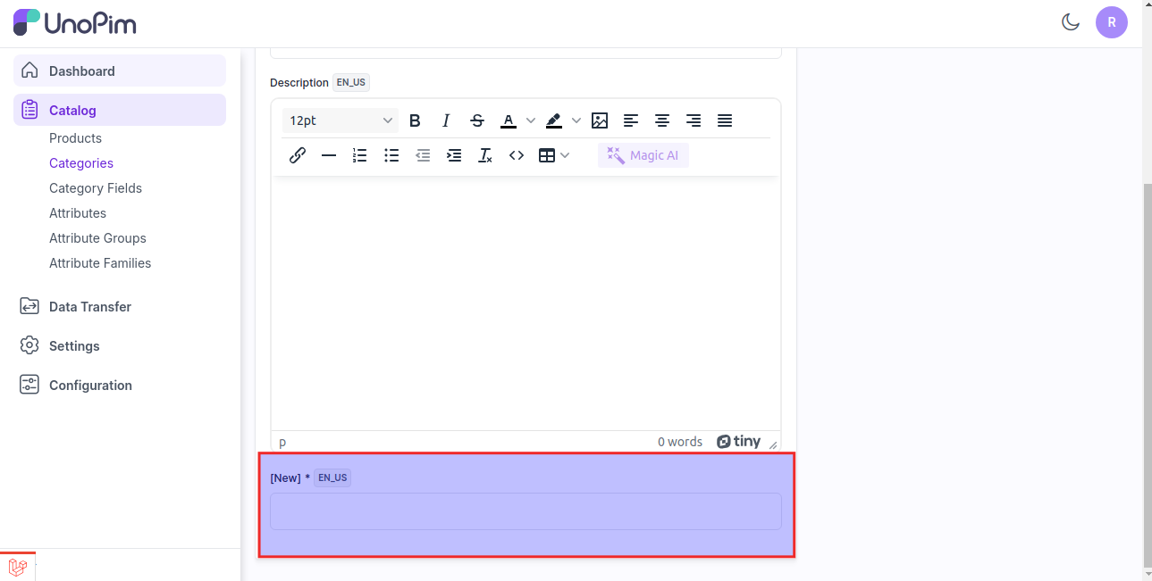1152x581 pixels.
Task: Apply the text color swatch
Action: 509,120
